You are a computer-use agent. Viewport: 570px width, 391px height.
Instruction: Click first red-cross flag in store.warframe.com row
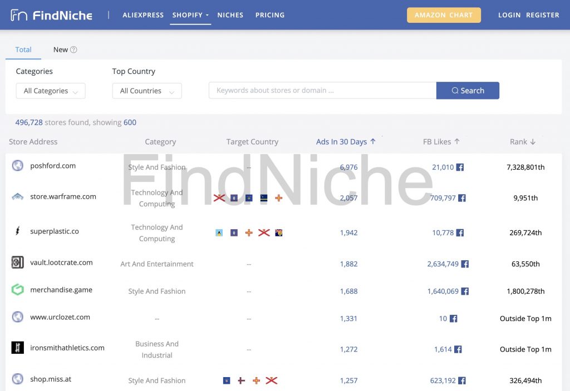(219, 198)
